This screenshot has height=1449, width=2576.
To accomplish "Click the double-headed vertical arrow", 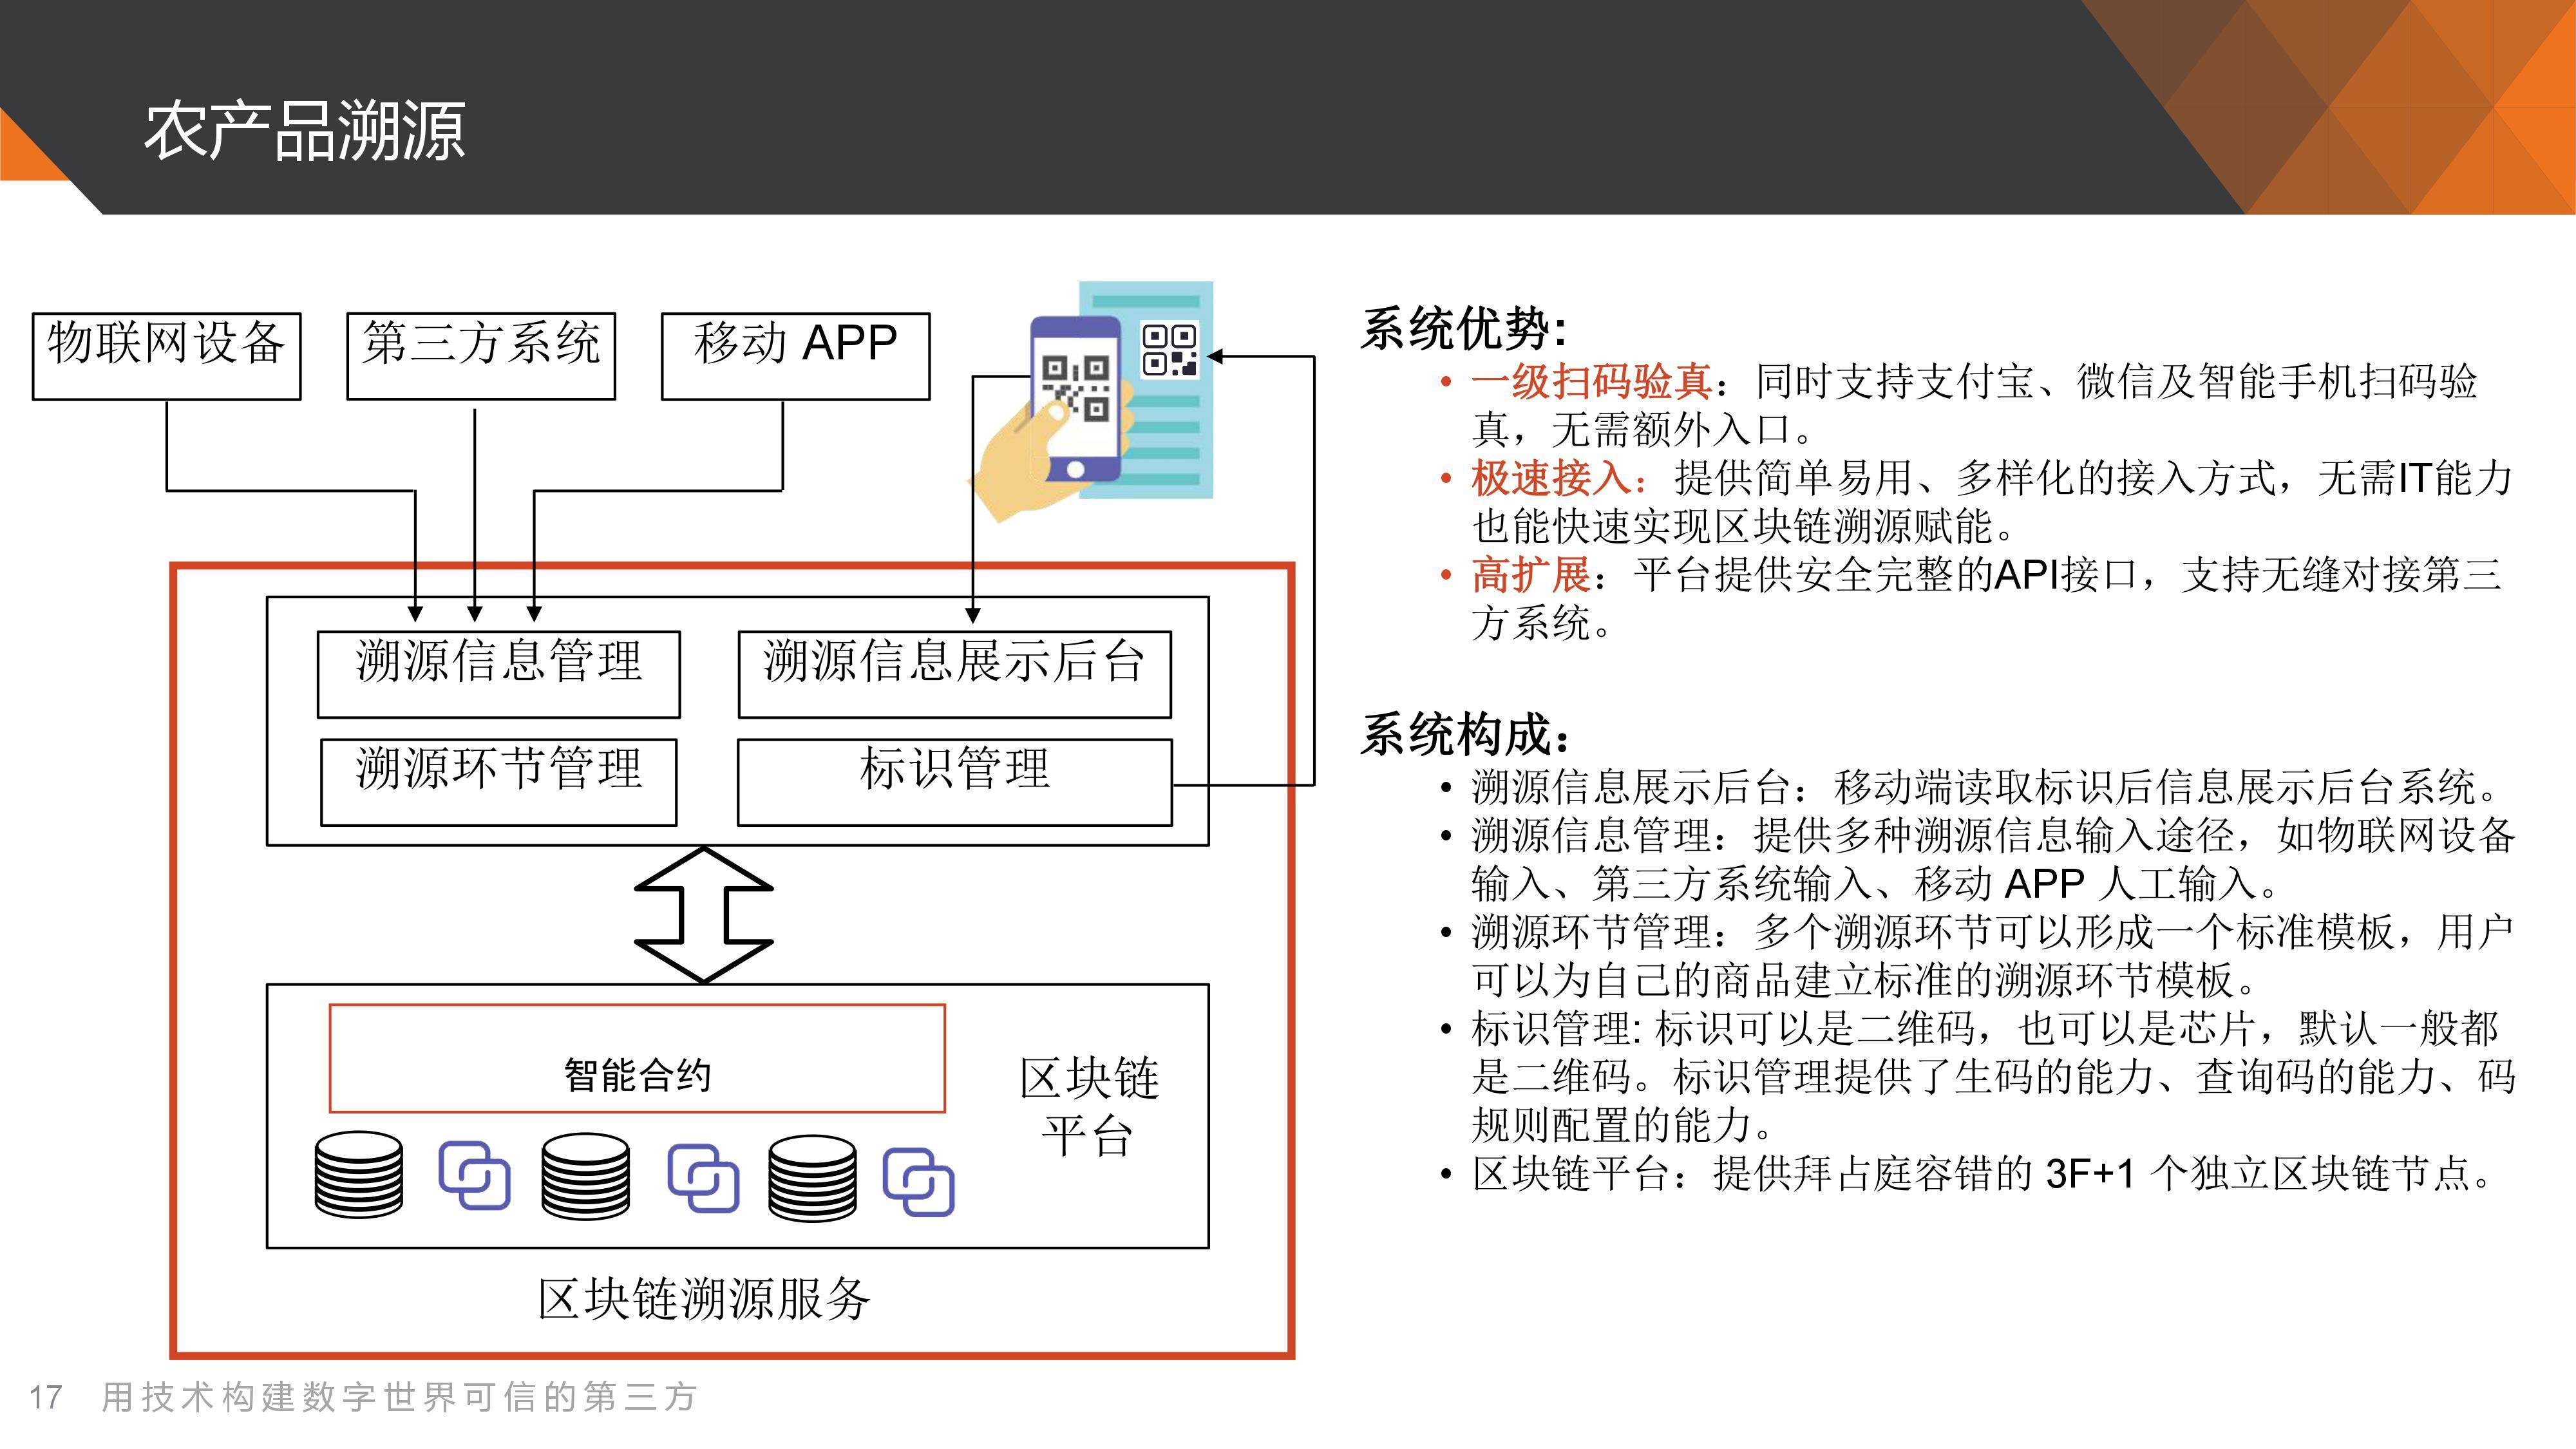I will [704, 915].
